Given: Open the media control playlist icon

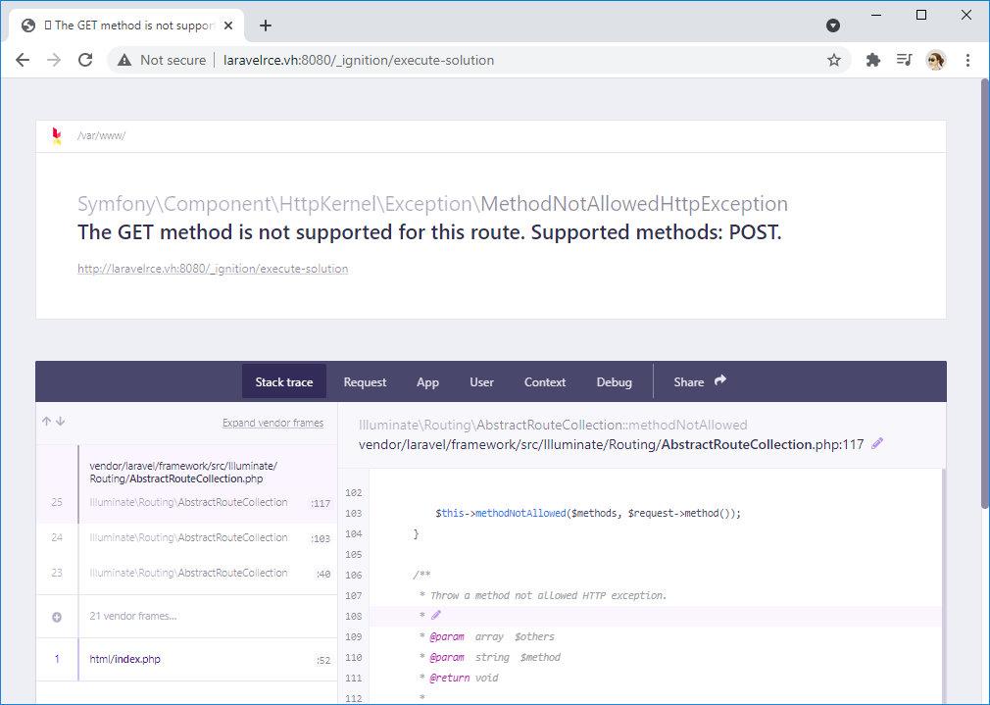Looking at the screenshot, I should pos(904,60).
